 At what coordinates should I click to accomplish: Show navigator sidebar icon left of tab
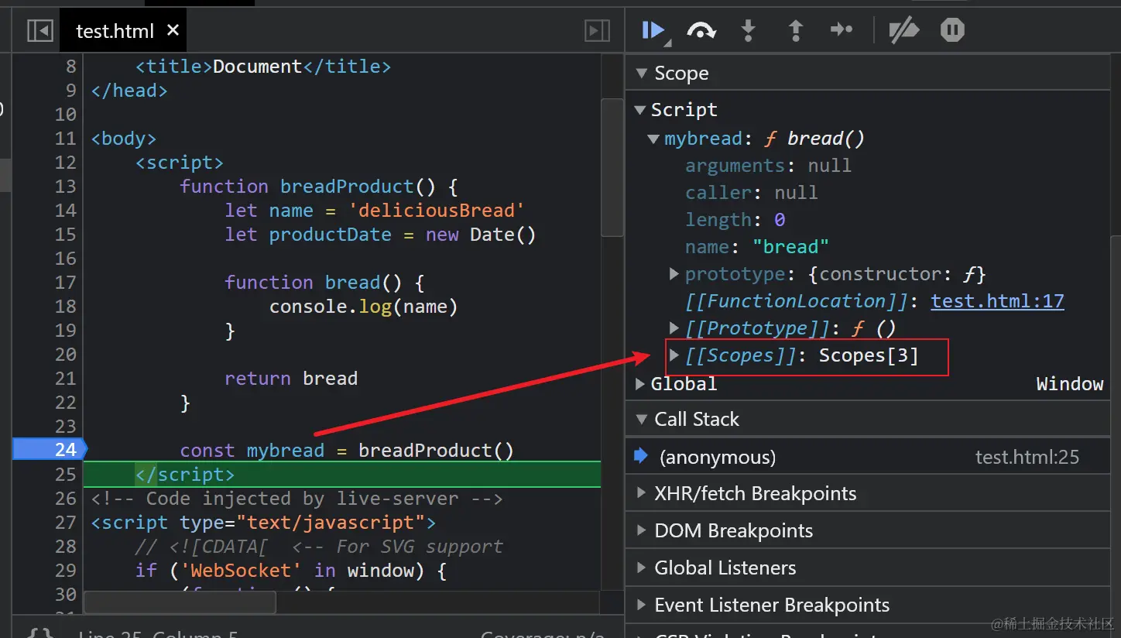pos(39,30)
